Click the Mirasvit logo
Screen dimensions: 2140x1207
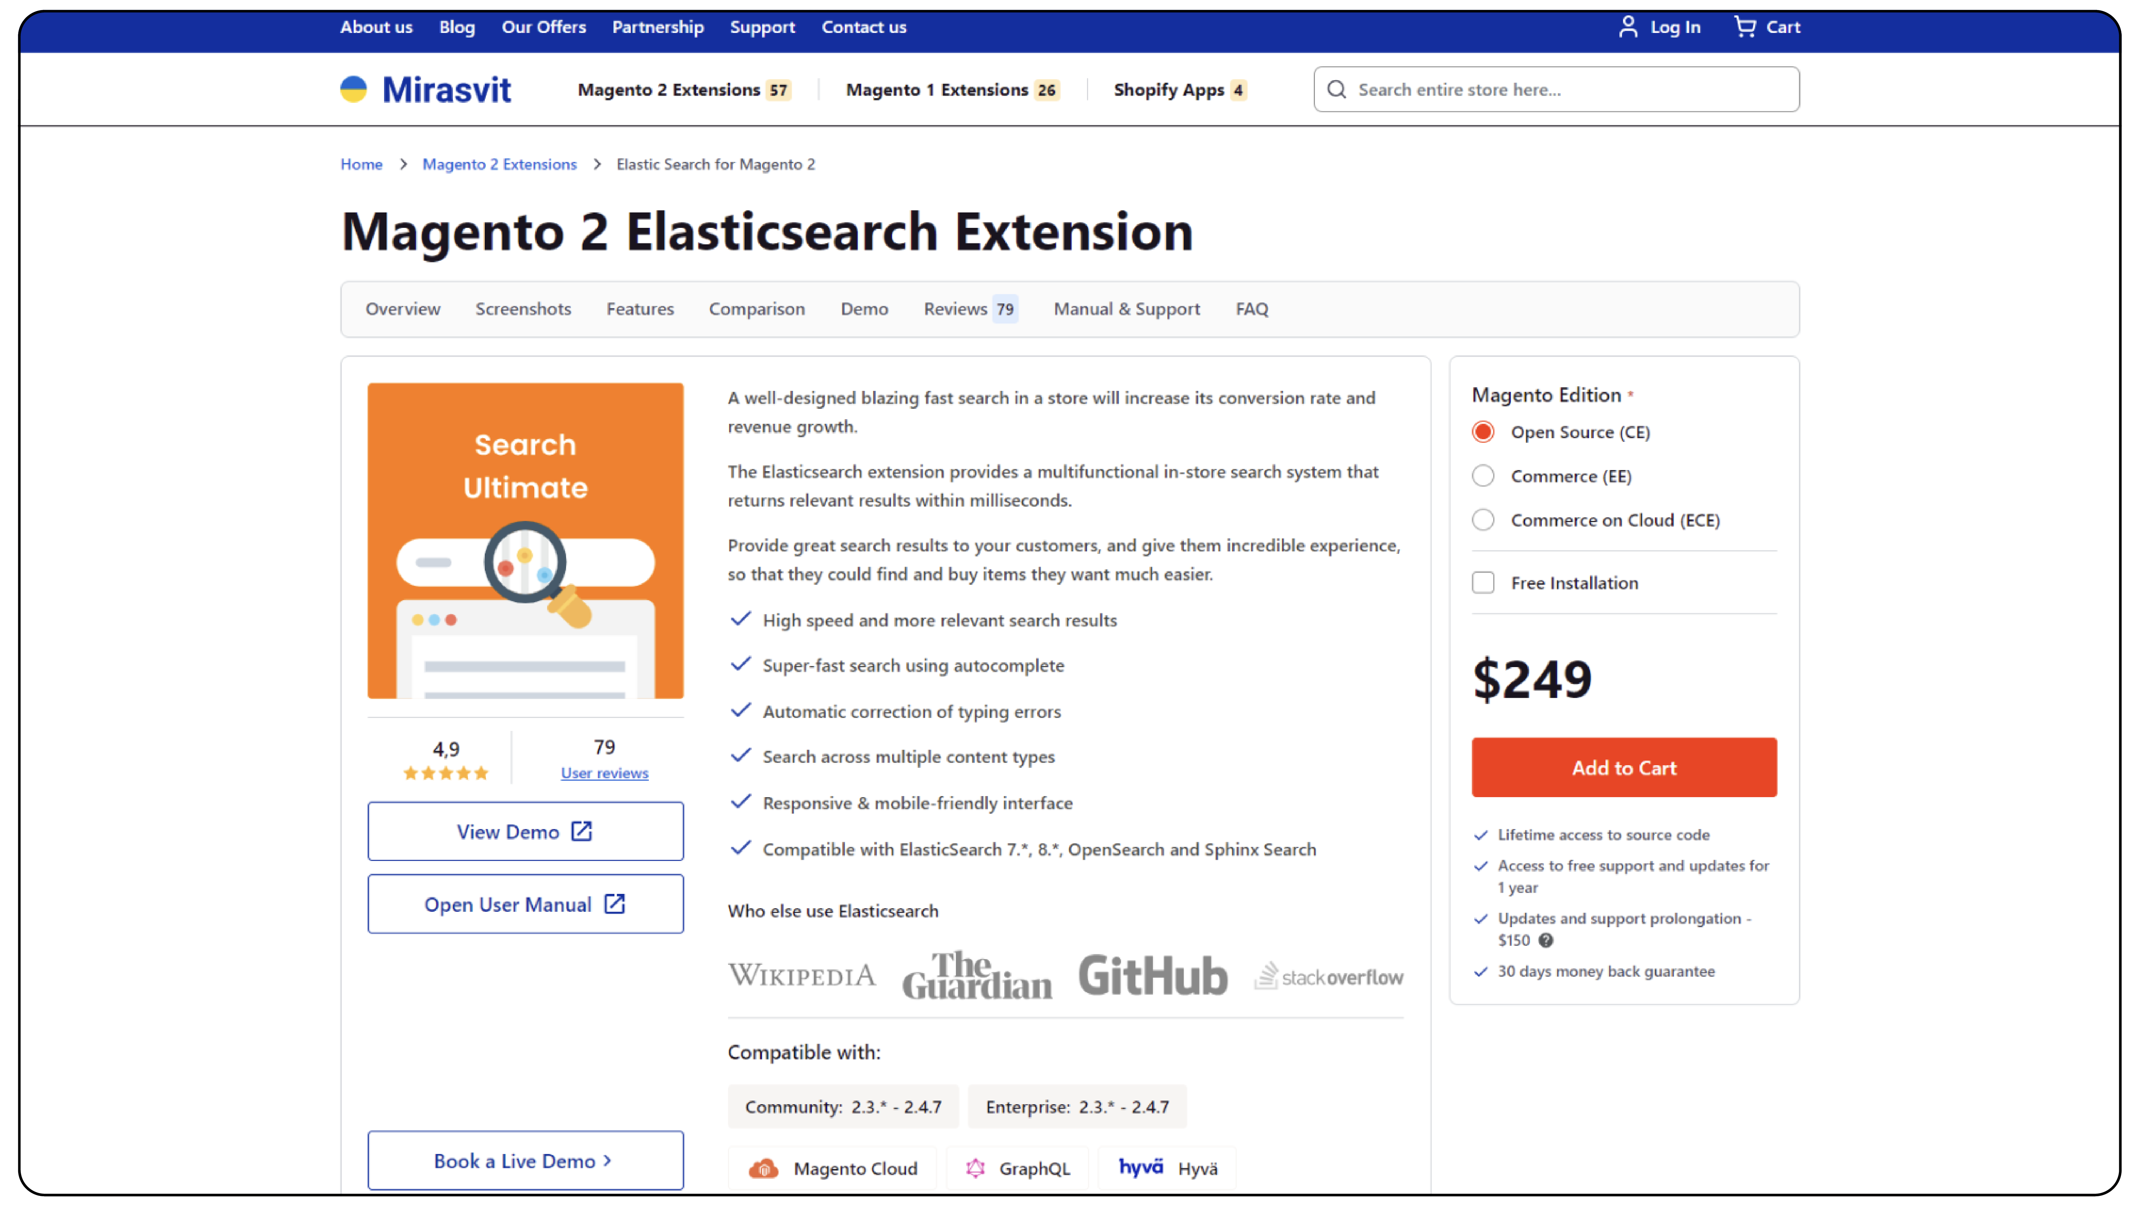tap(425, 89)
